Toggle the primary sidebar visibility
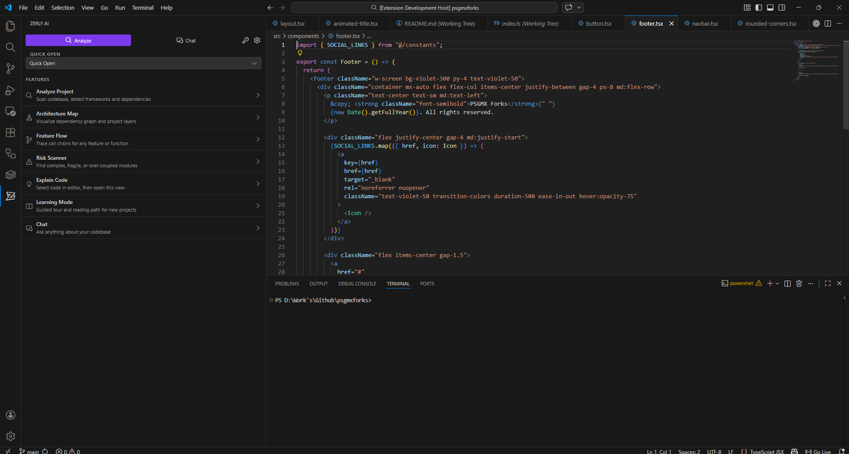Viewport: 849px width, 454px height. [x=758, y=8]
